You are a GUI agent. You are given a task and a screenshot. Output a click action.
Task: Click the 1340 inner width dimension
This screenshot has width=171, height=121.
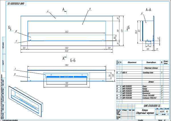66,32
